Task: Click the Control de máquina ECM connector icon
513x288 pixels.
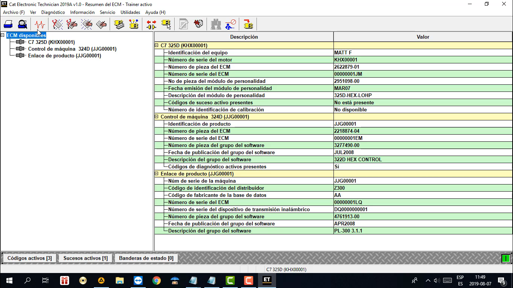Action: pyautogui.click(x=20, y=49)
